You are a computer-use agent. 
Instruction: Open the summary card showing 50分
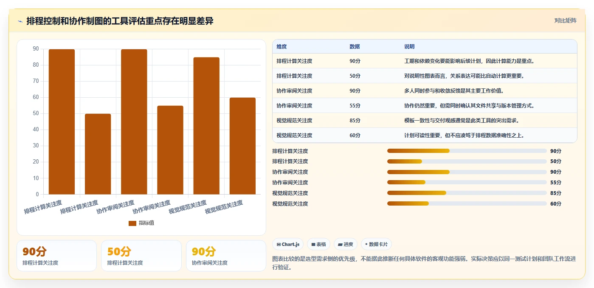point(141,256)
